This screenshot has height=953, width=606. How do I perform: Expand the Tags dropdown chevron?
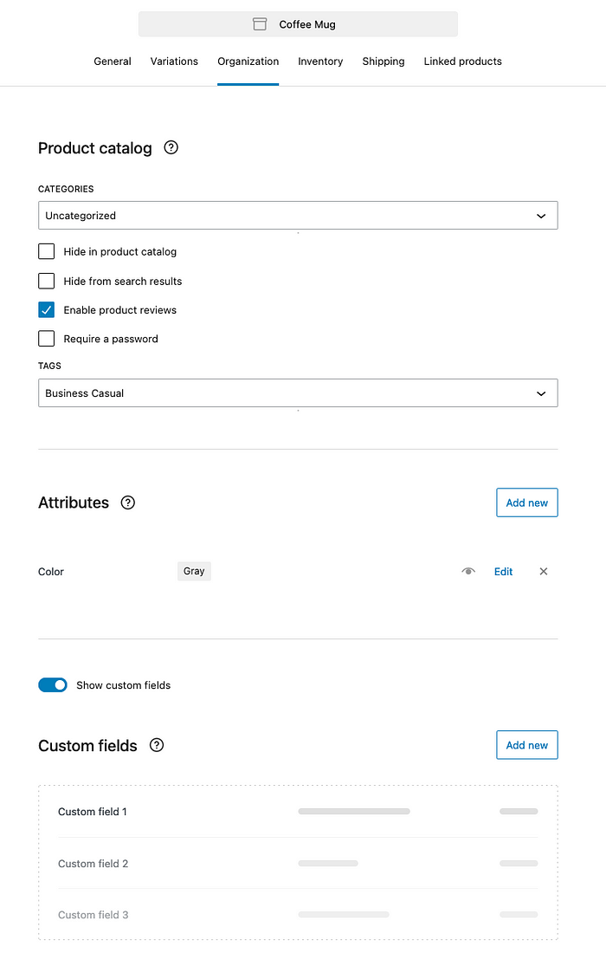pos(541,393)
